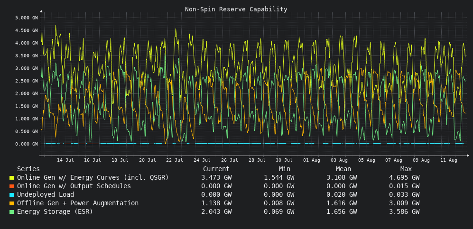Click the current value 3.473 GW
473x229 pixels.
[216, 178]
